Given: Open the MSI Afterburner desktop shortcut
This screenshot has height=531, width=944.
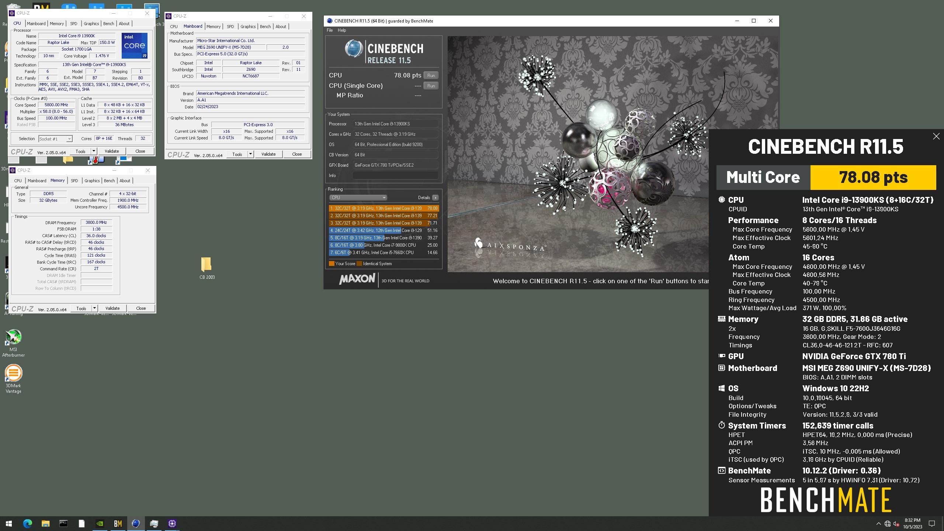Looking at the screenshot, I should 14,343.
